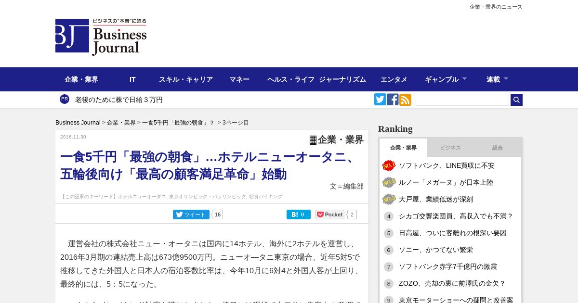Open ranking article ルノー「メガーヌ」が日本上陸
The image size is (578, 303).
point(446,182)
